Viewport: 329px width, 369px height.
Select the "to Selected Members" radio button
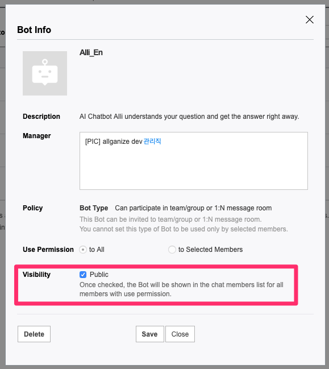point(172,250)
